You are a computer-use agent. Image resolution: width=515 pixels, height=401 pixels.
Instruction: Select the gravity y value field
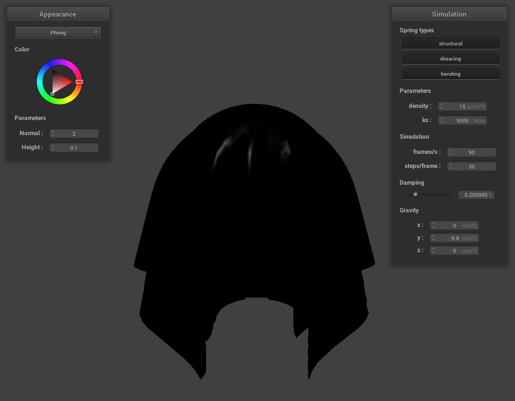(455, 238)
